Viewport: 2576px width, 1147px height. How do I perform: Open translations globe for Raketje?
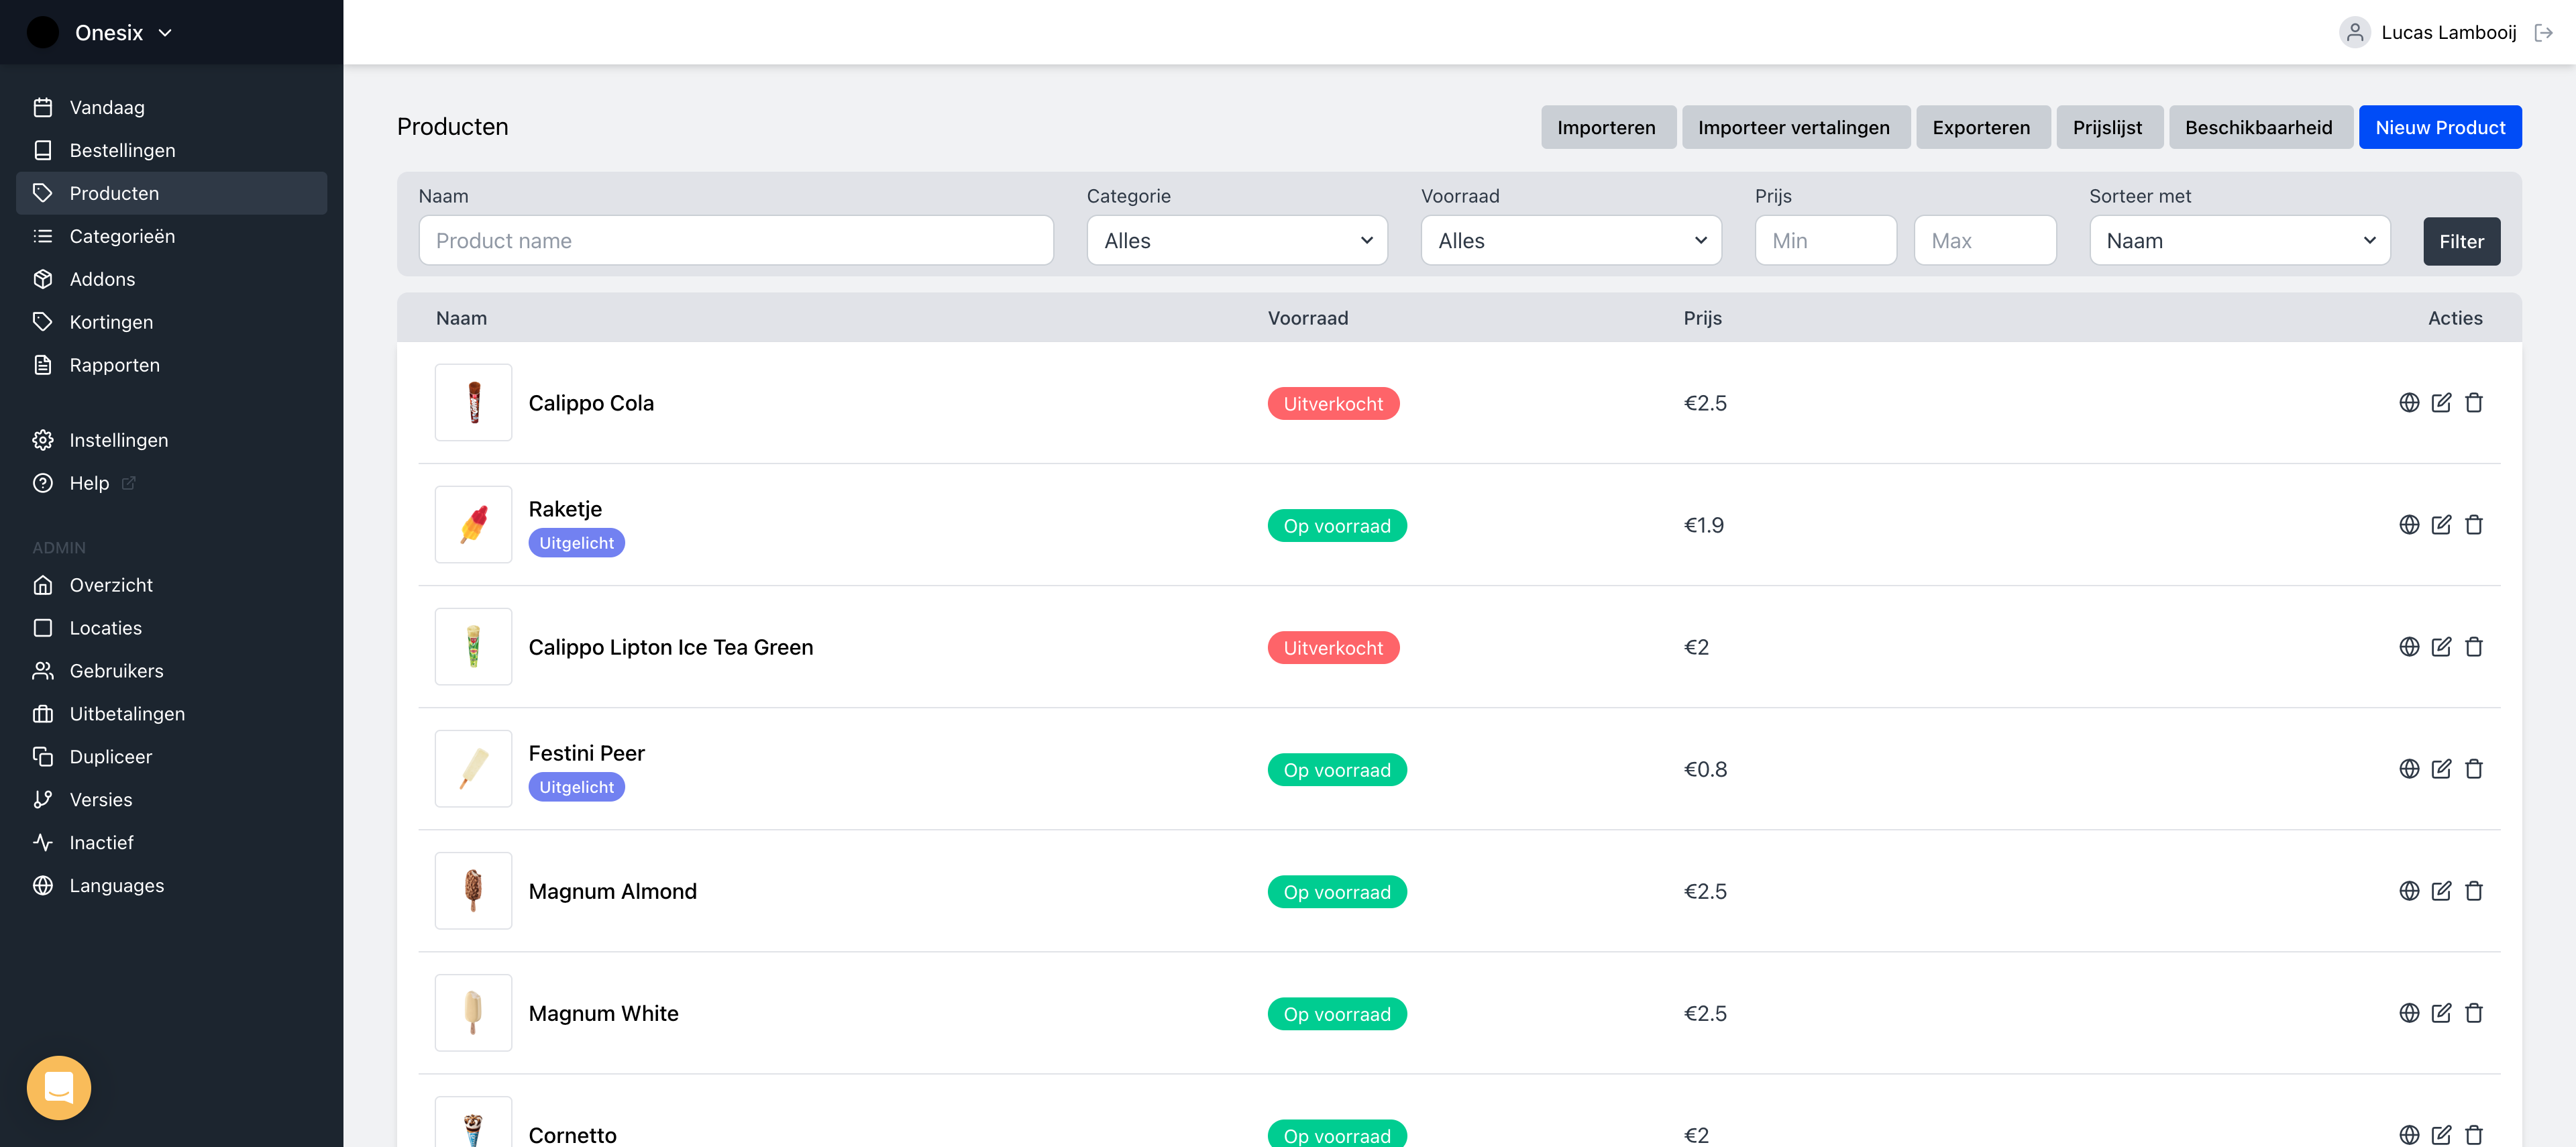coord(2409,524)
